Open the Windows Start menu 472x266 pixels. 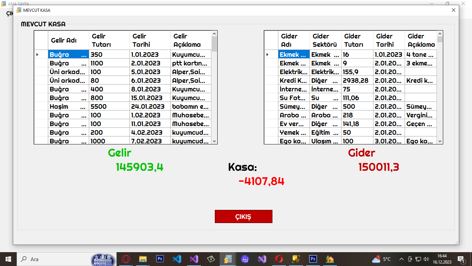coord(8,259)
